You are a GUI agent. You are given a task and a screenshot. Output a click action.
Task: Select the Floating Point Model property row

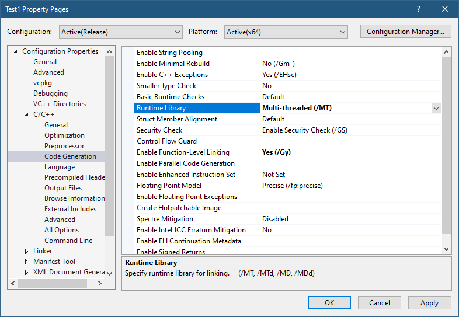(169, 186)
